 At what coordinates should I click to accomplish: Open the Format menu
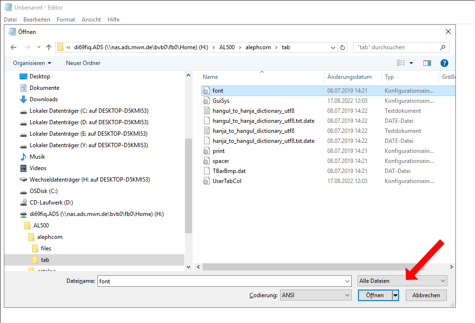tap(66, 20)
